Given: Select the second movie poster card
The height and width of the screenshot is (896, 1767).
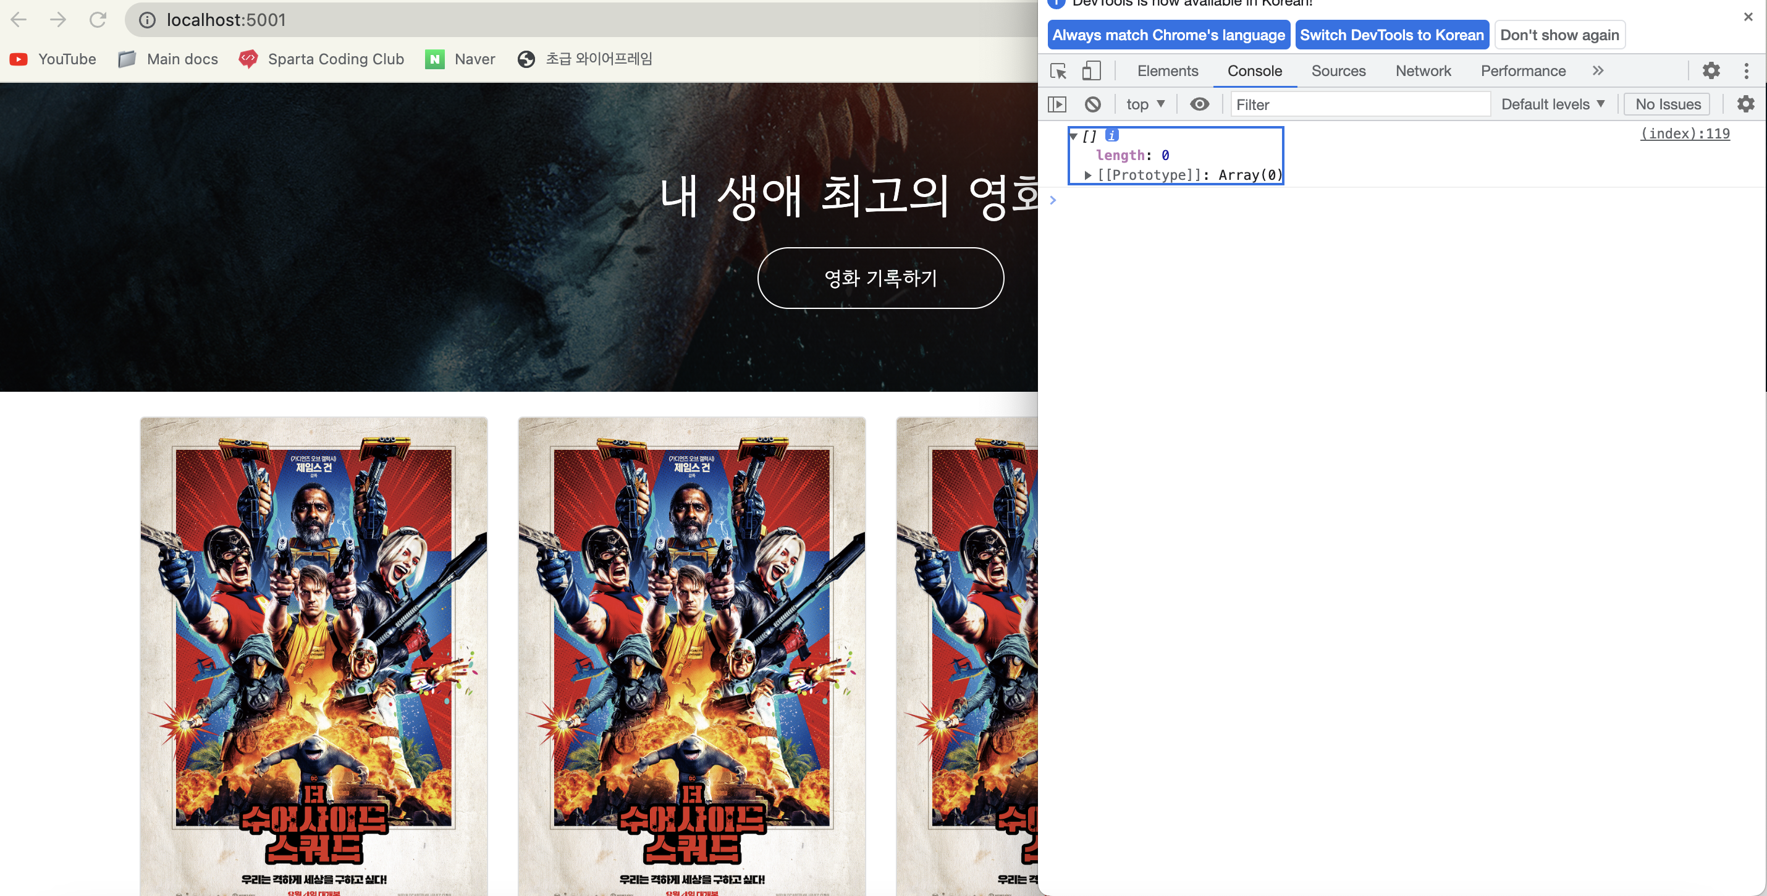Looking at the screenshot, I should click(691, 656).
